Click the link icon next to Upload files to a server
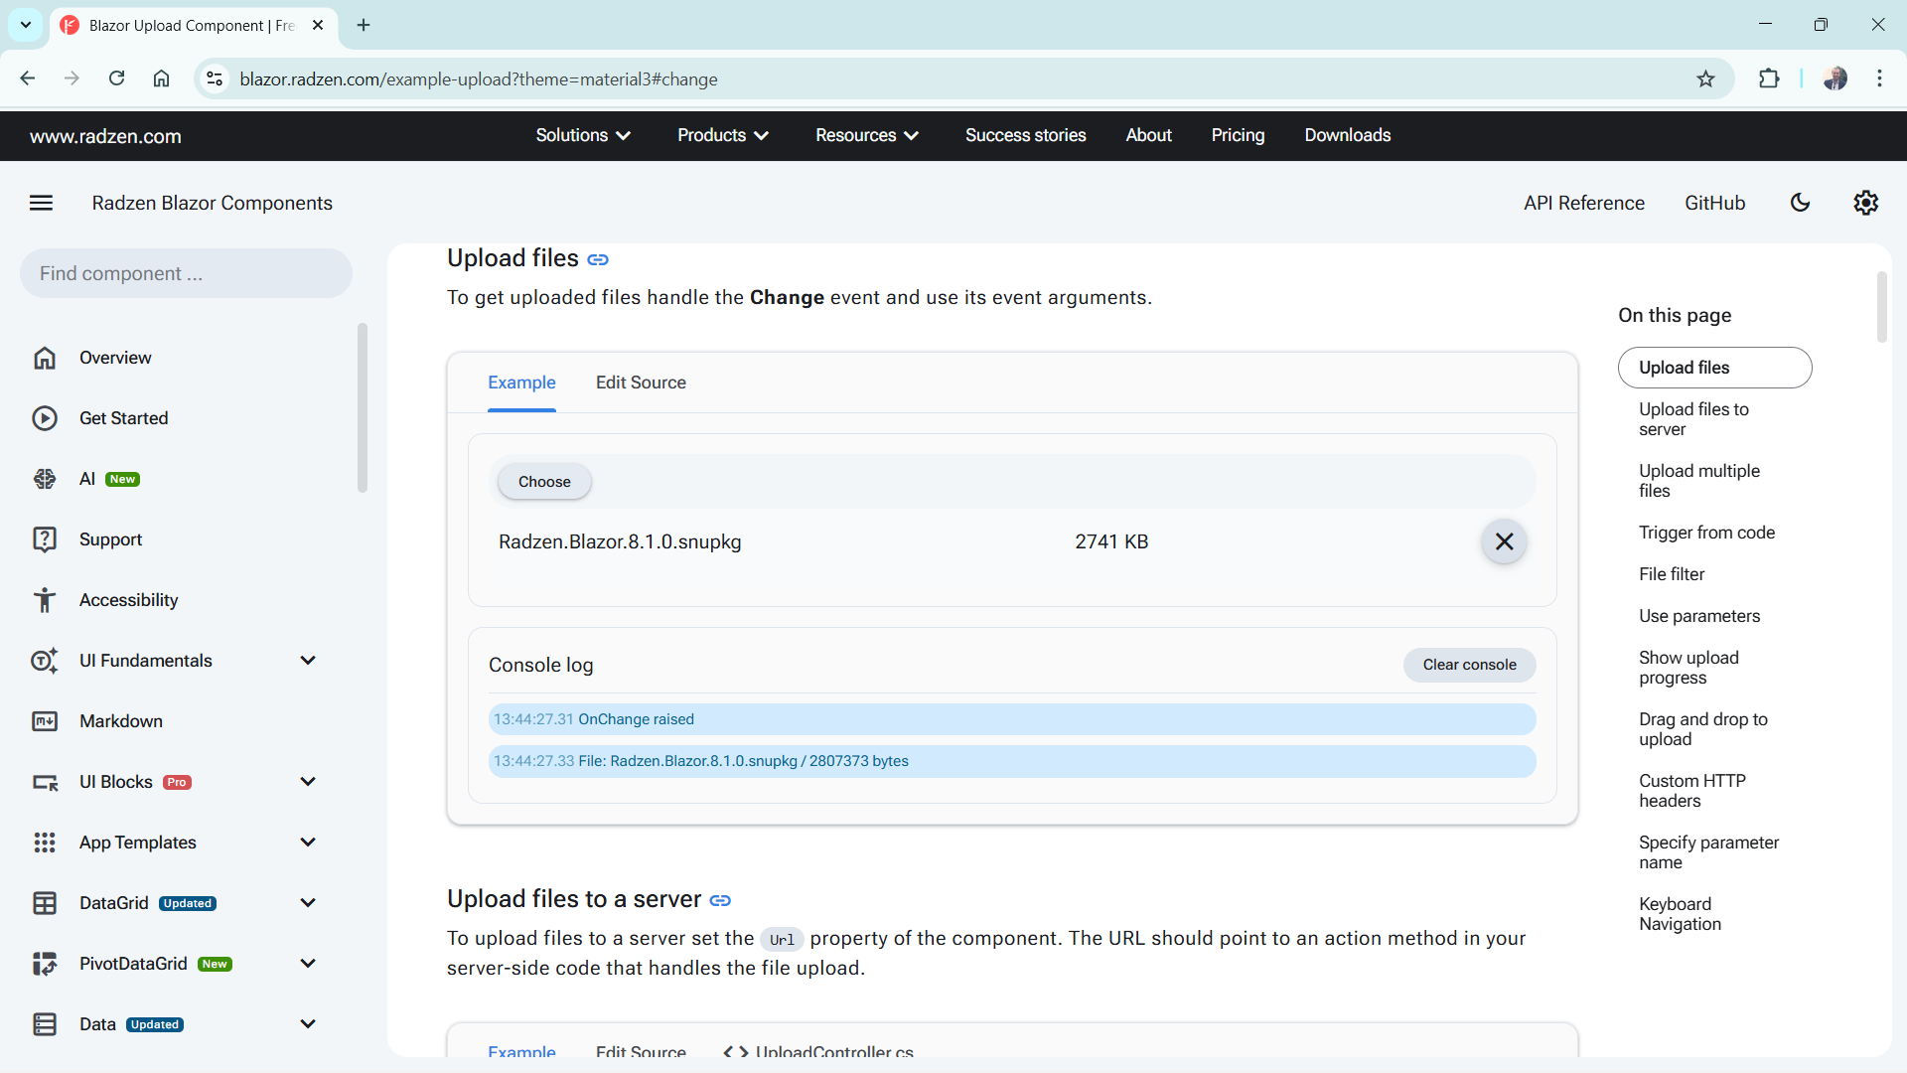 click(720, 900)
